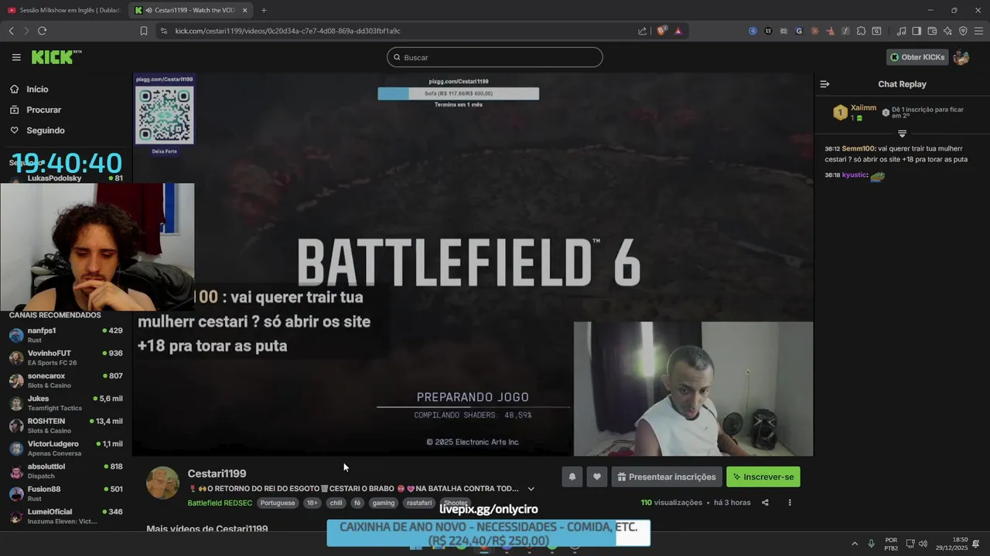Open the extensions puzzle icon
The height and width of the screenshot is (556, 990).
[861, 31]
